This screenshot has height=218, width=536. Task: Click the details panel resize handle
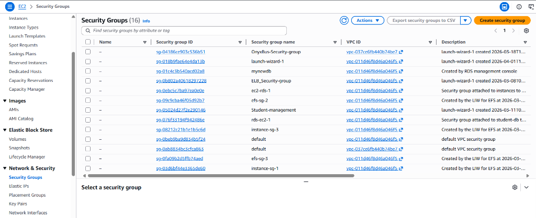tap(306, 182)
